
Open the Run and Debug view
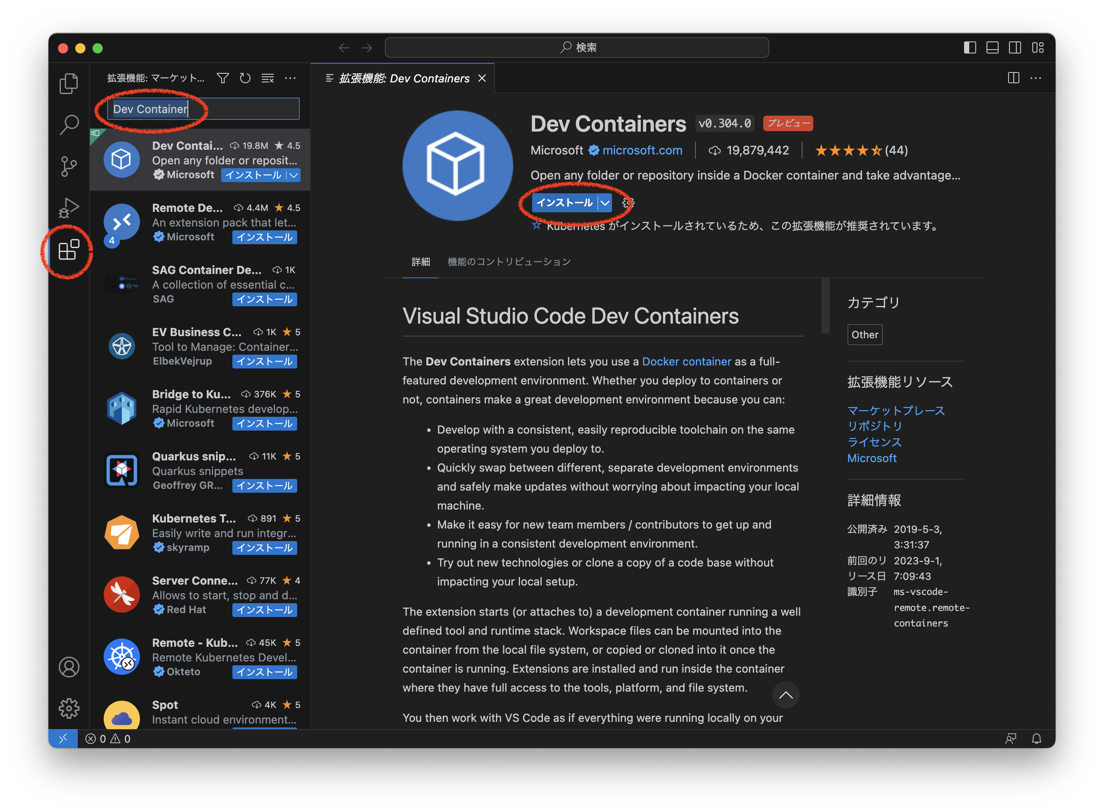tap(68, 208)
